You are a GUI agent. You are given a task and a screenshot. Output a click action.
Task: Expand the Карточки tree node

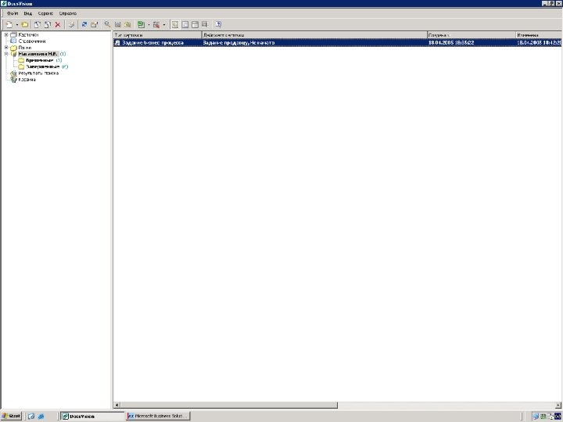tap(6, 35)
